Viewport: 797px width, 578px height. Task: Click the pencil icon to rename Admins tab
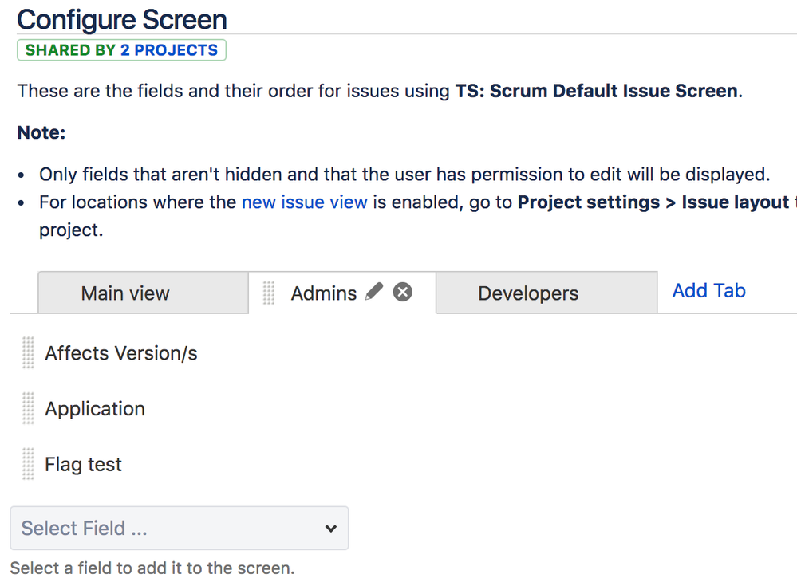tap(373, 293)
